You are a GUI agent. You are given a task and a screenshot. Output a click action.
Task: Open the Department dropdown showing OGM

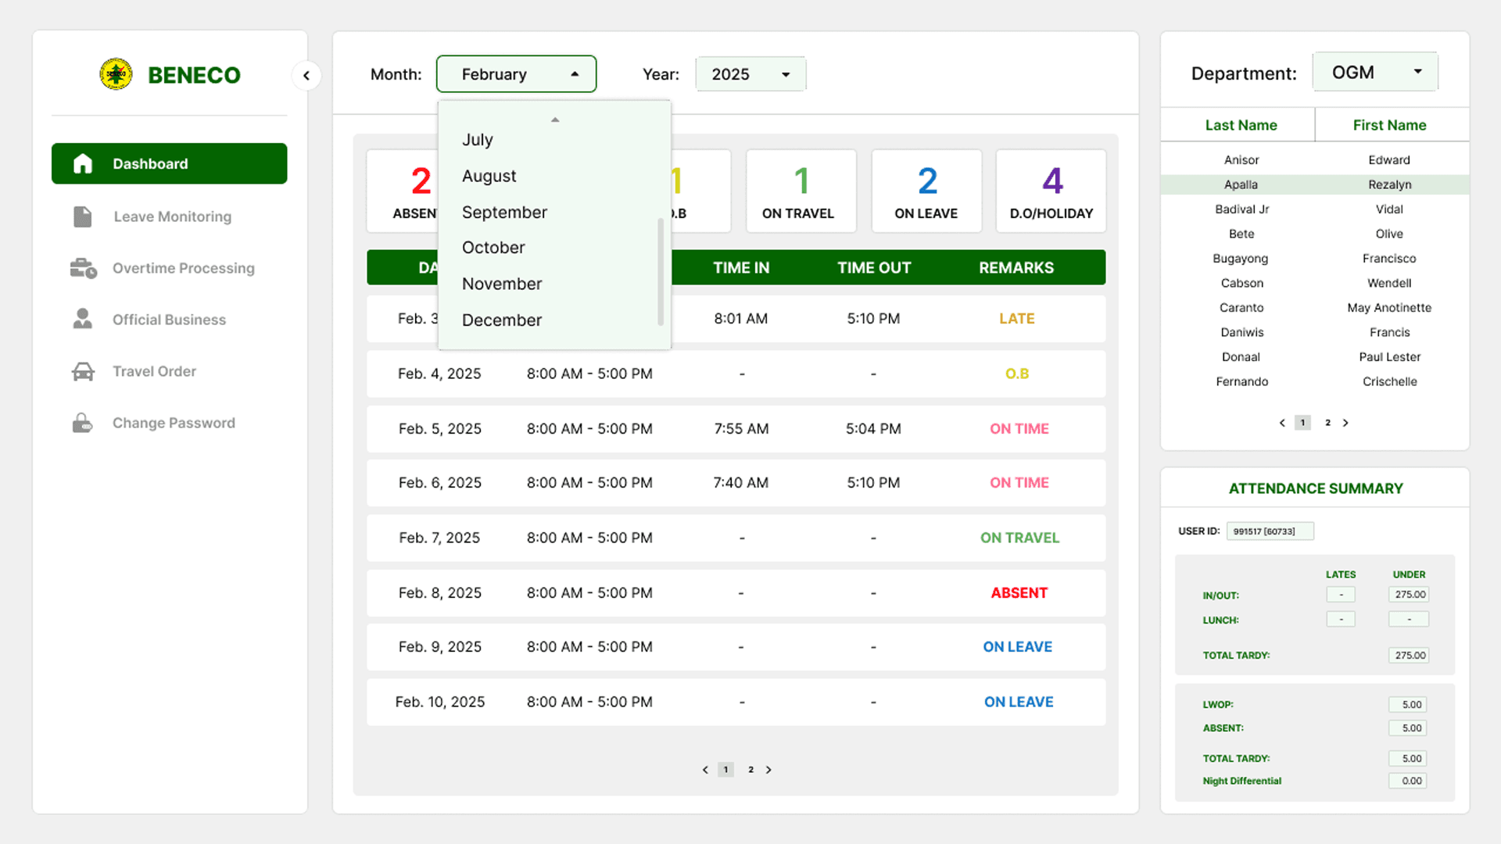pos(1375,72)
